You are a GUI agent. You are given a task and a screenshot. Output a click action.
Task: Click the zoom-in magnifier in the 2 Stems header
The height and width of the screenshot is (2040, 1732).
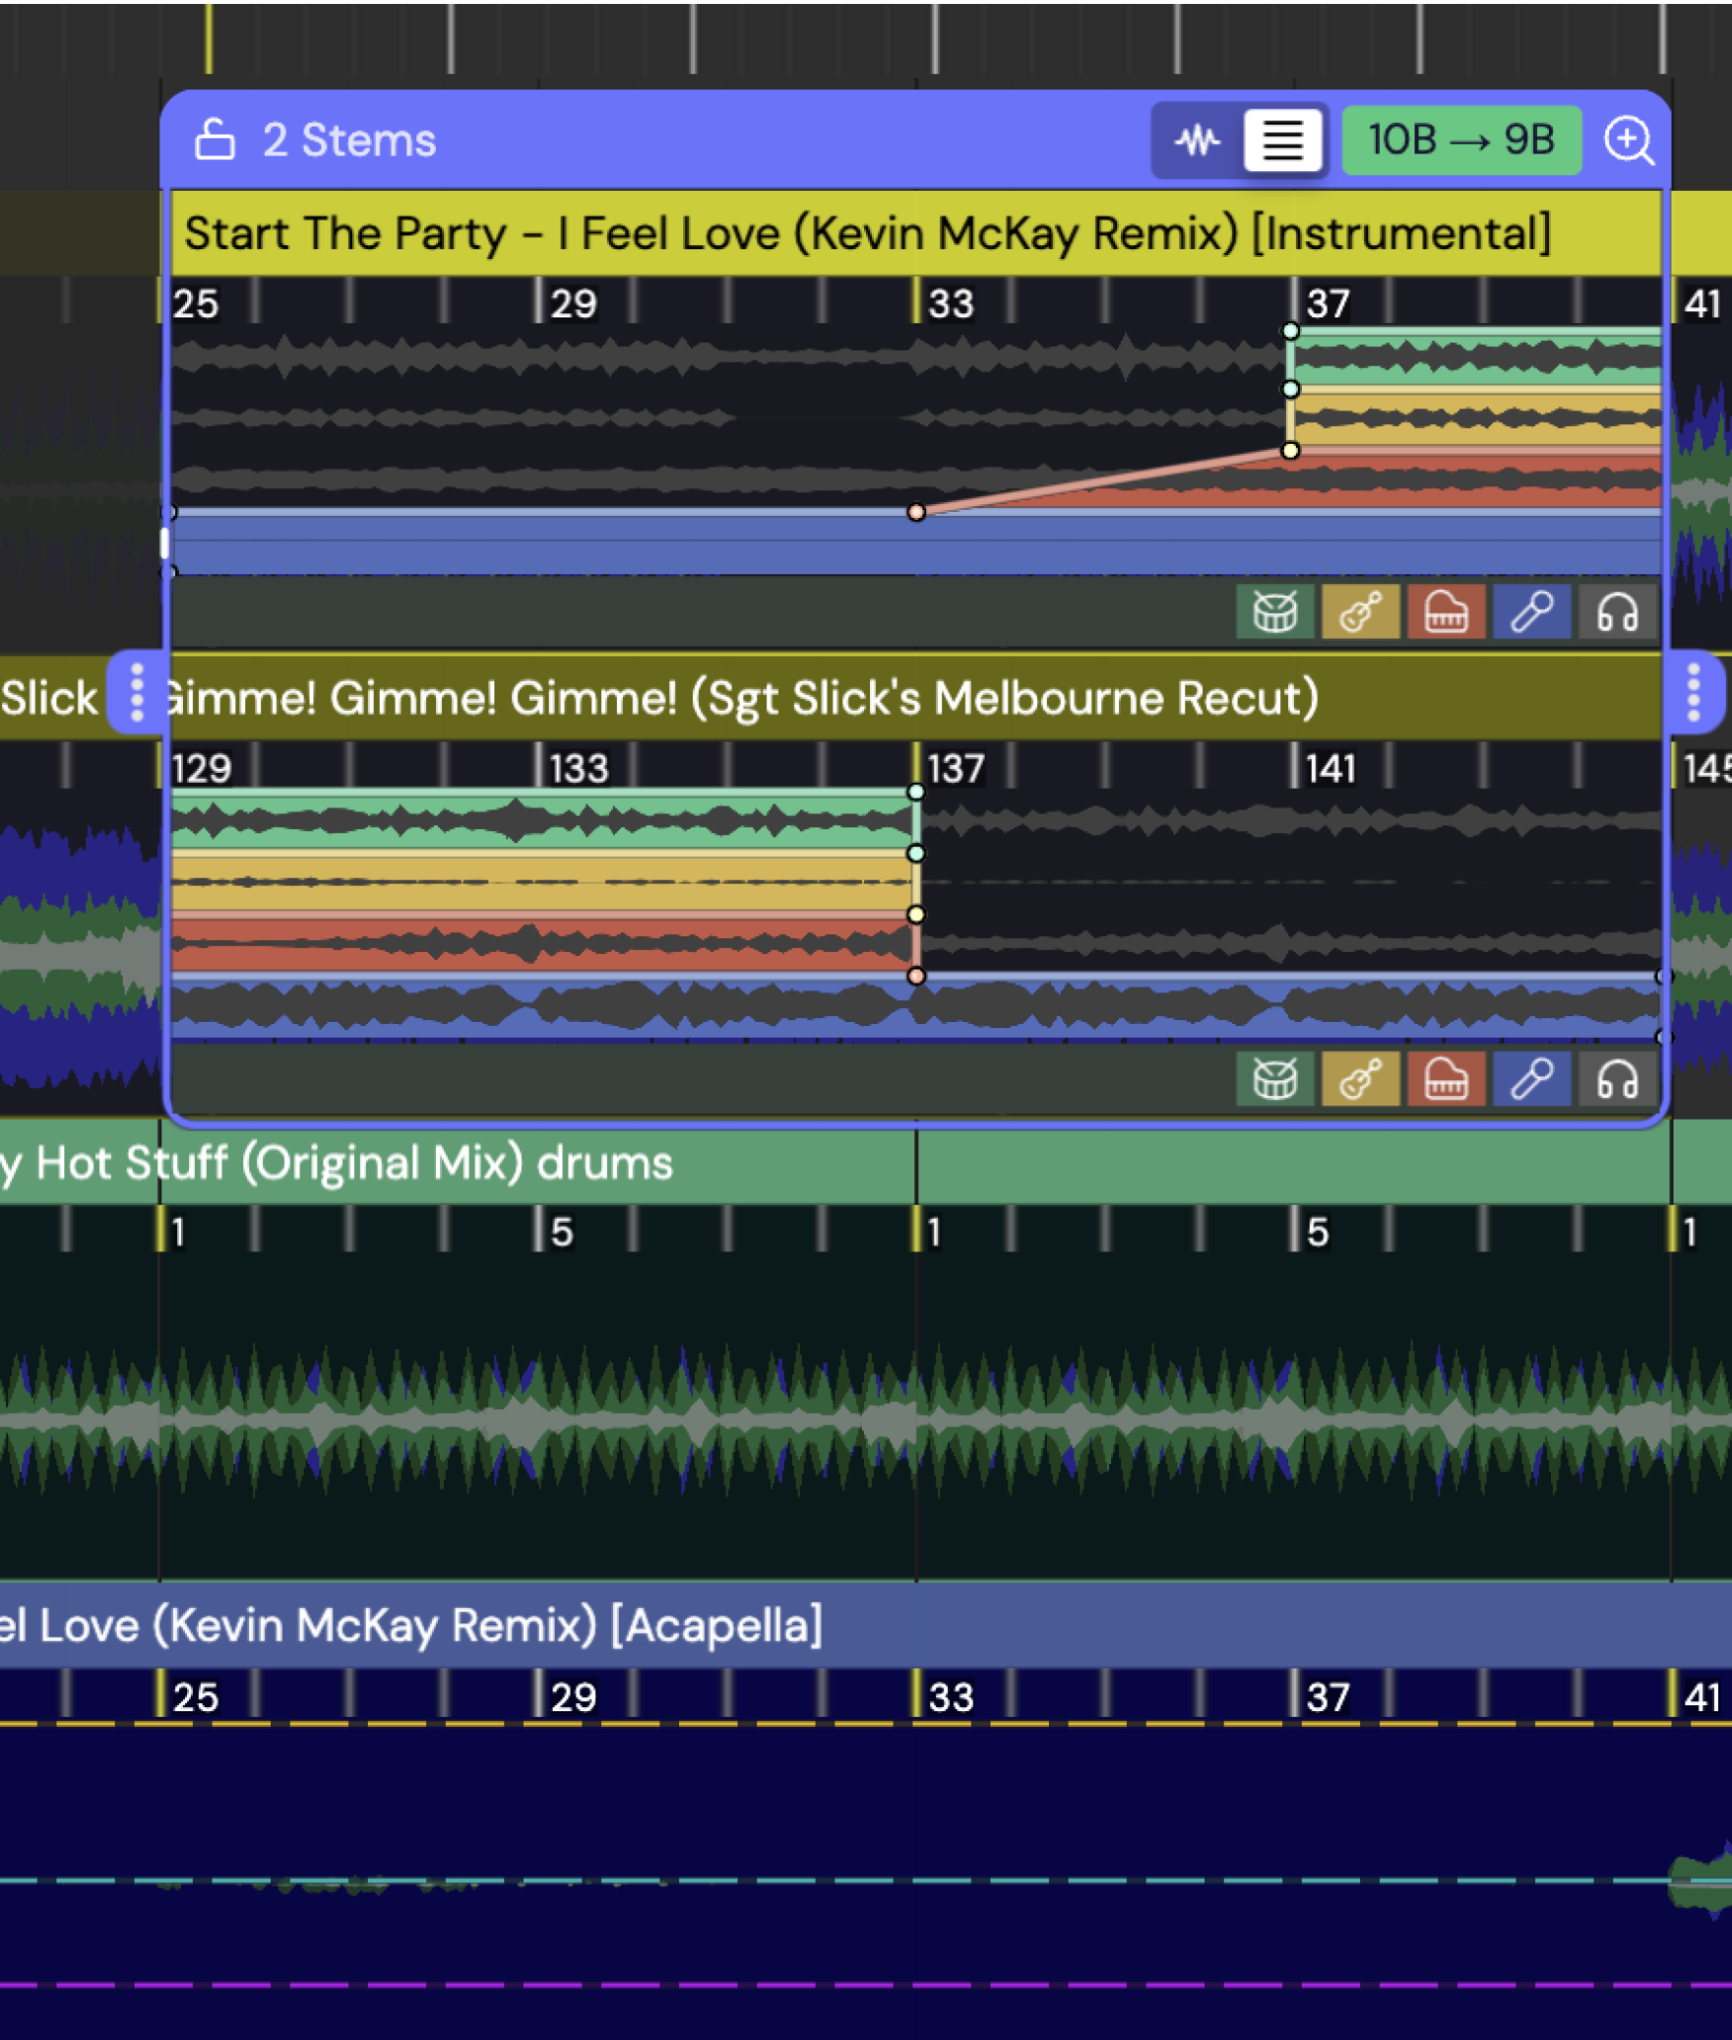click(1629, 141)
